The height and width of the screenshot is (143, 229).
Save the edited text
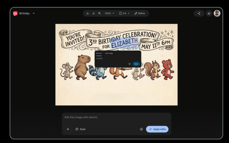click(x=136, y=64)
